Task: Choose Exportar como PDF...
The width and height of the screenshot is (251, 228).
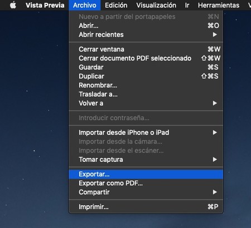Action: click(x=146, y=183)
